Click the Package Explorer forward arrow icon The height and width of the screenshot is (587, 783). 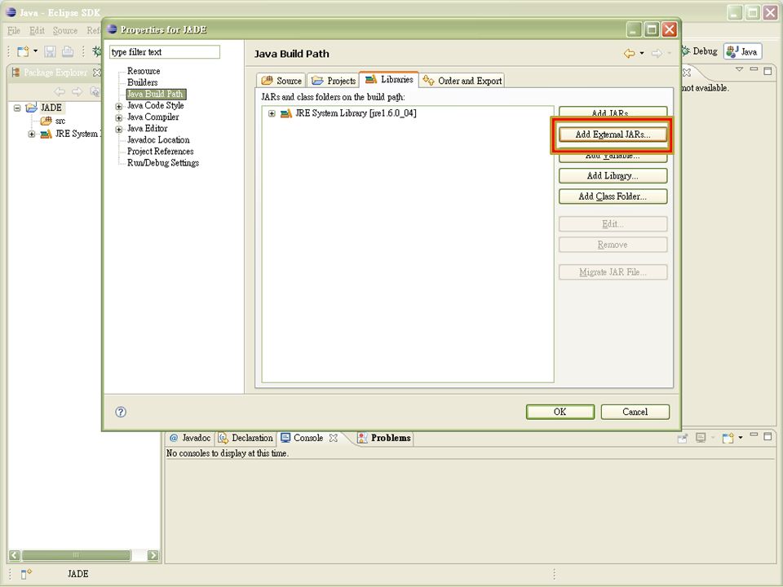pos(77,92)
